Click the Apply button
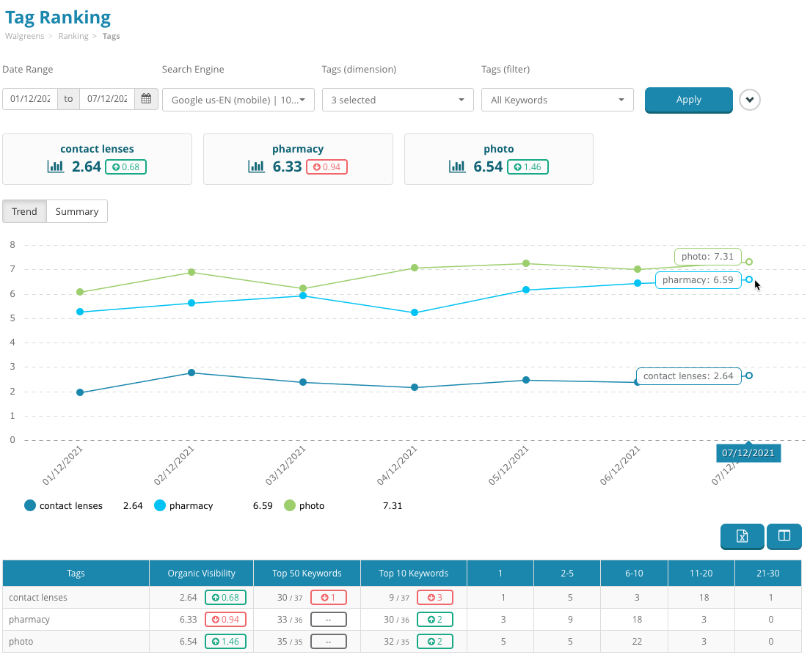 (x=688, y=100)
